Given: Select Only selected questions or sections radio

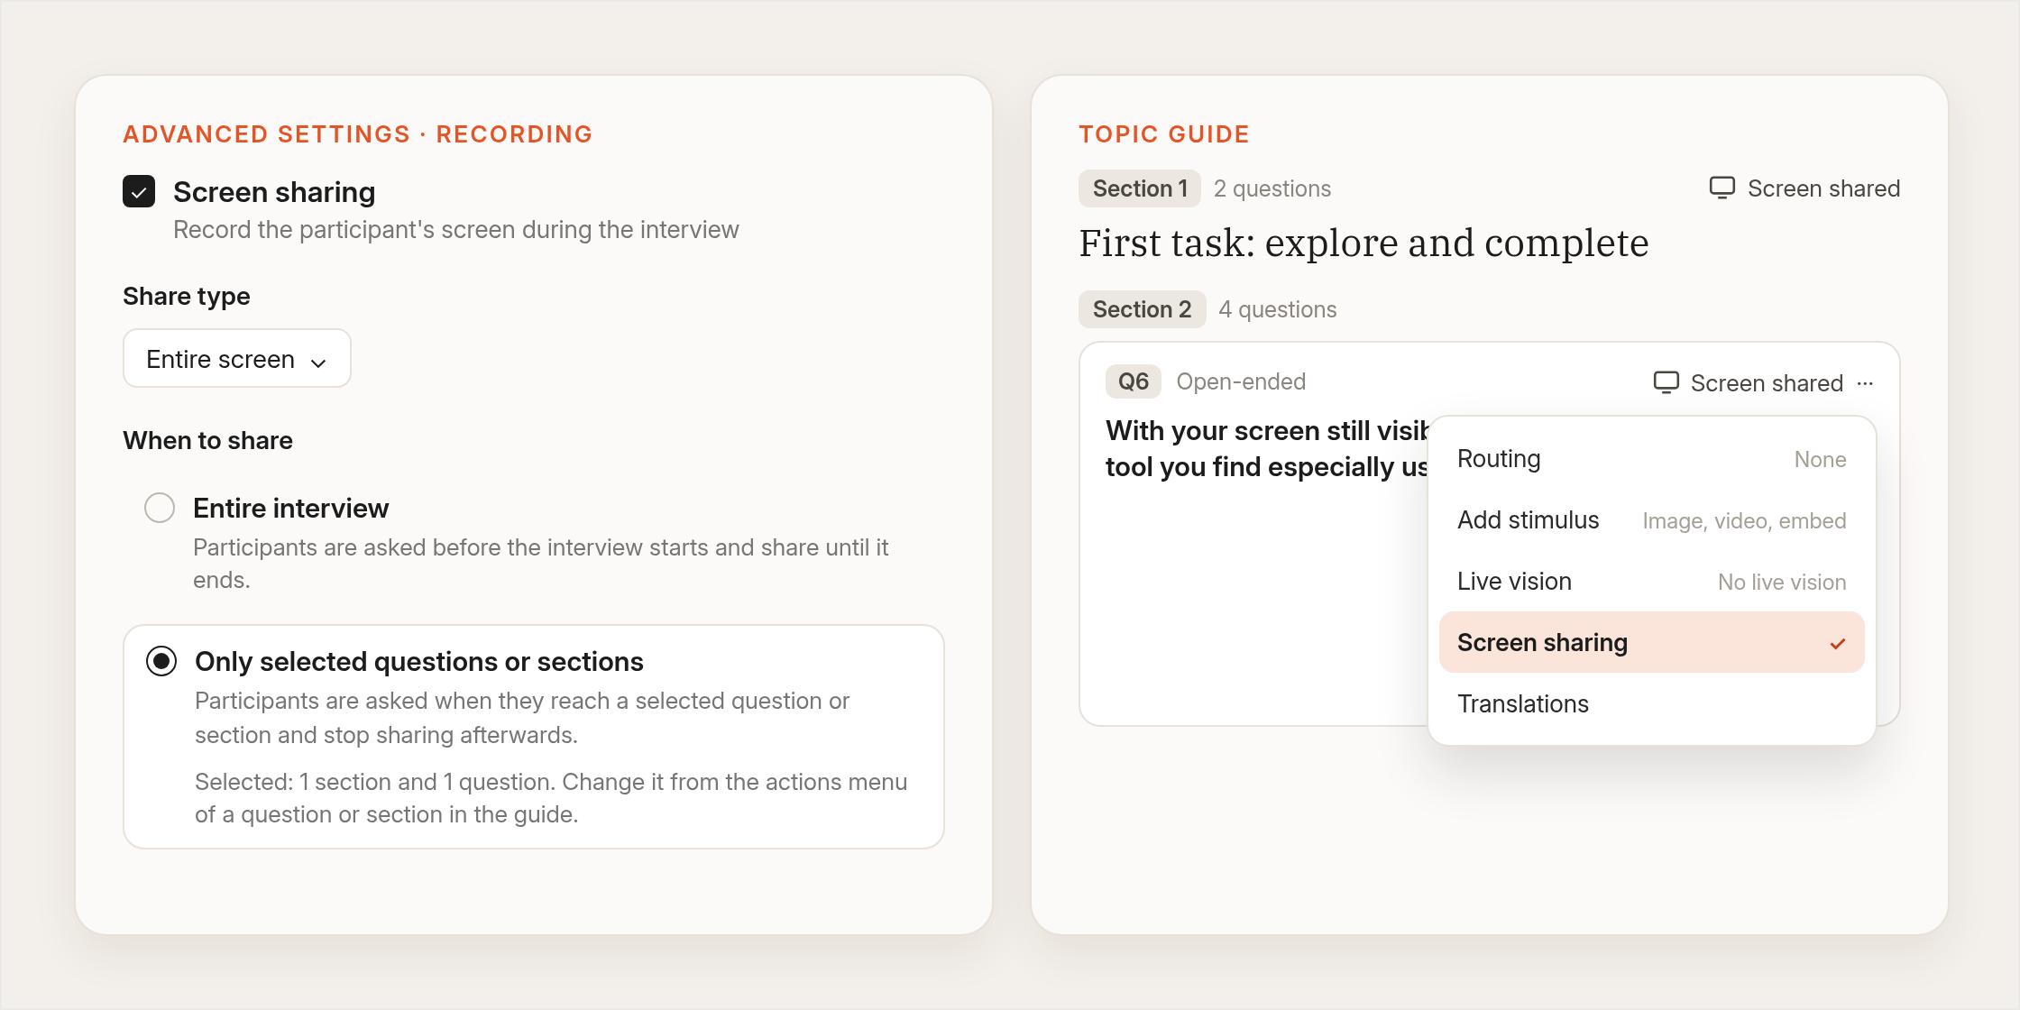Looking at the screenshot, I should (161, 661).
